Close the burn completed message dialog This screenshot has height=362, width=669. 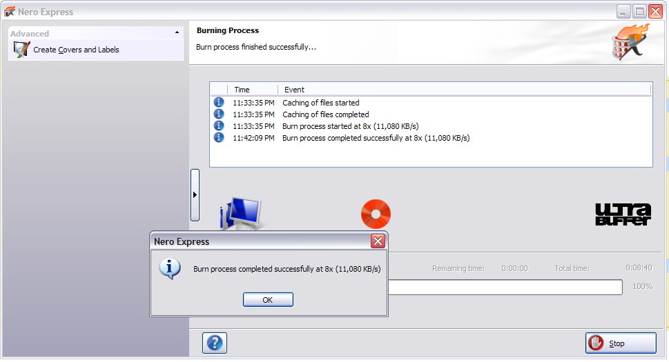[x=378, y=241]
